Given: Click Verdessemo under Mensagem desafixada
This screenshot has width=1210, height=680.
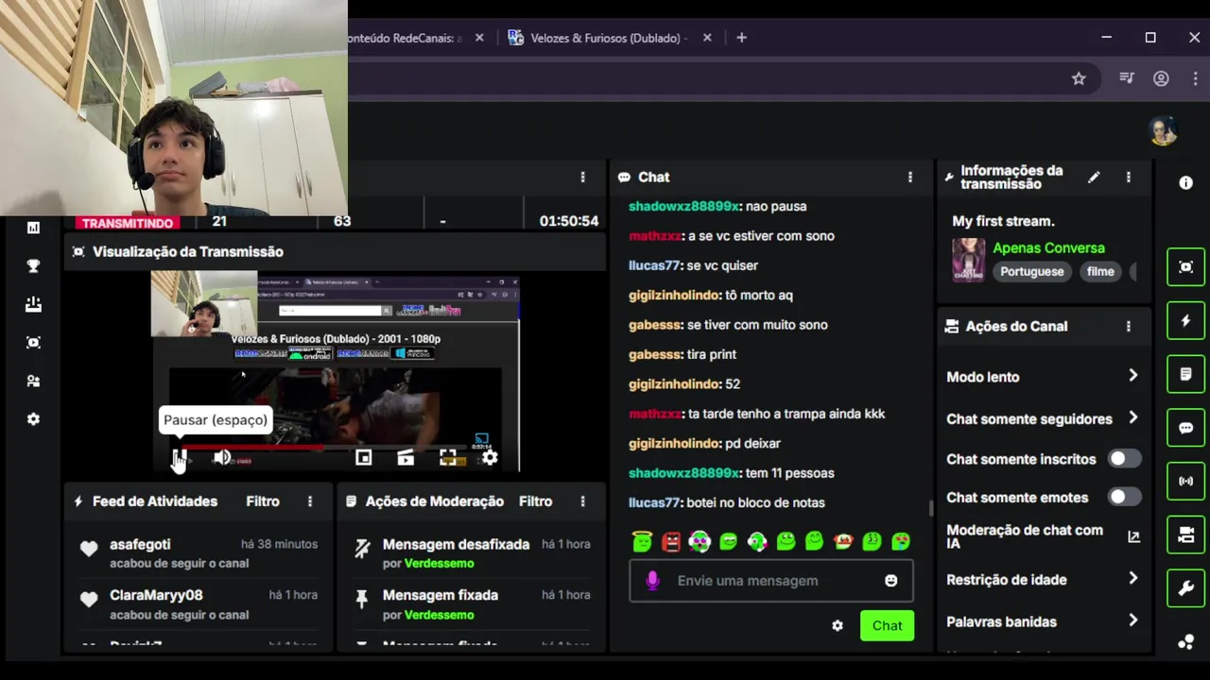Looking at the screenshot, I should point(439,564).
